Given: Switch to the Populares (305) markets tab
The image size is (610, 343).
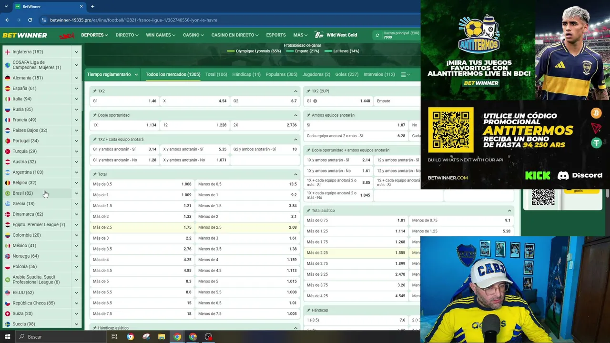Looking at the screenshot, I should point(281,74).
